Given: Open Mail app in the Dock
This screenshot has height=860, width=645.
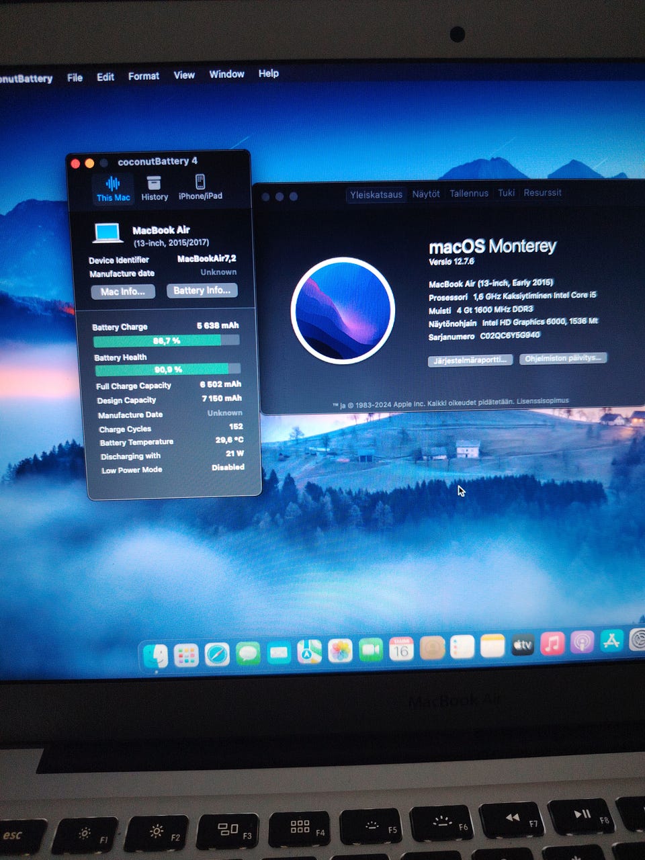Looking at the screenshot, I should point(279,652).
